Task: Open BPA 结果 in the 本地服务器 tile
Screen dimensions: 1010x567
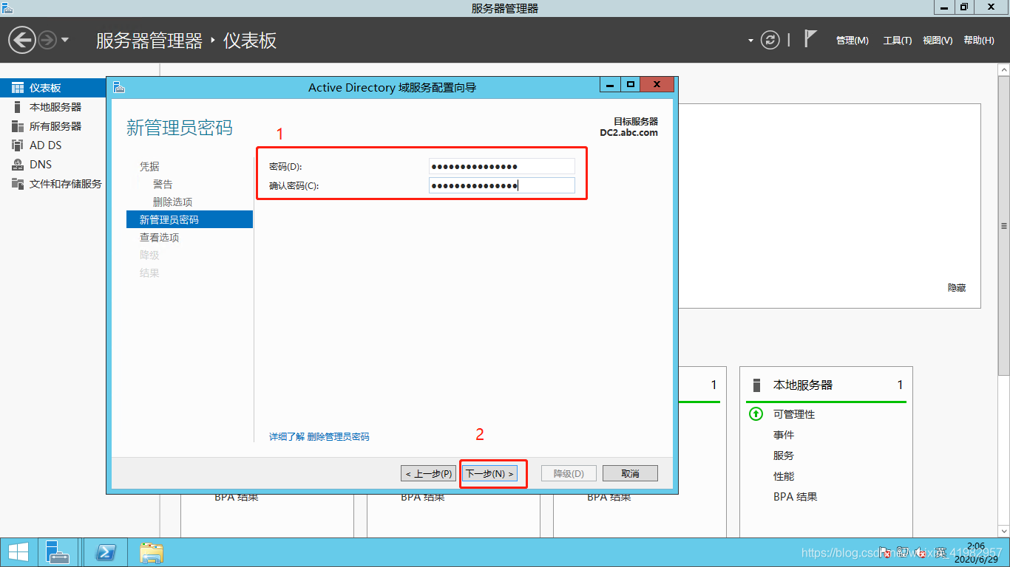Action: click(x=796, y=497)
